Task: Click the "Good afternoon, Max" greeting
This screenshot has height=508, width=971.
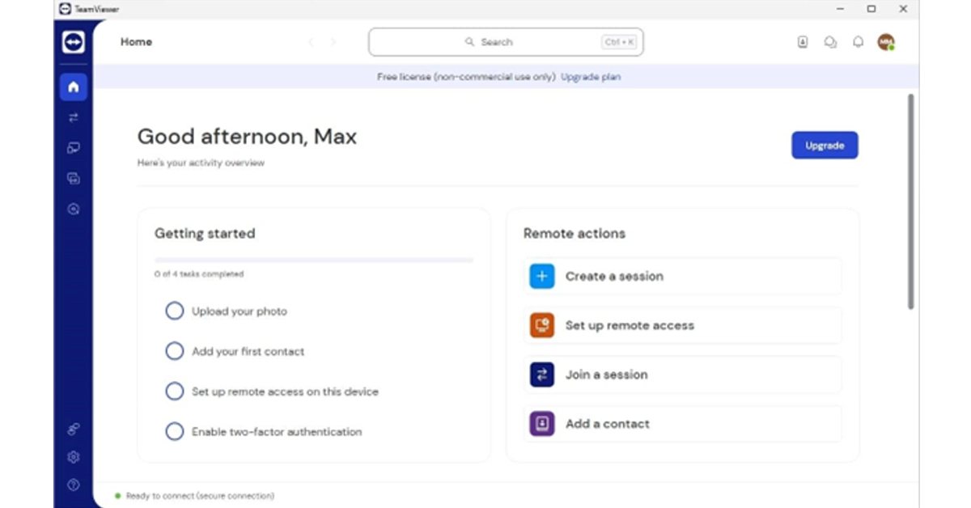Action: click(247, 137)
